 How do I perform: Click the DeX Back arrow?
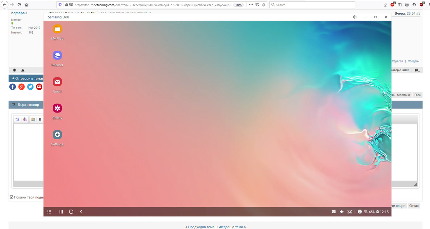[x=81, y=212]
